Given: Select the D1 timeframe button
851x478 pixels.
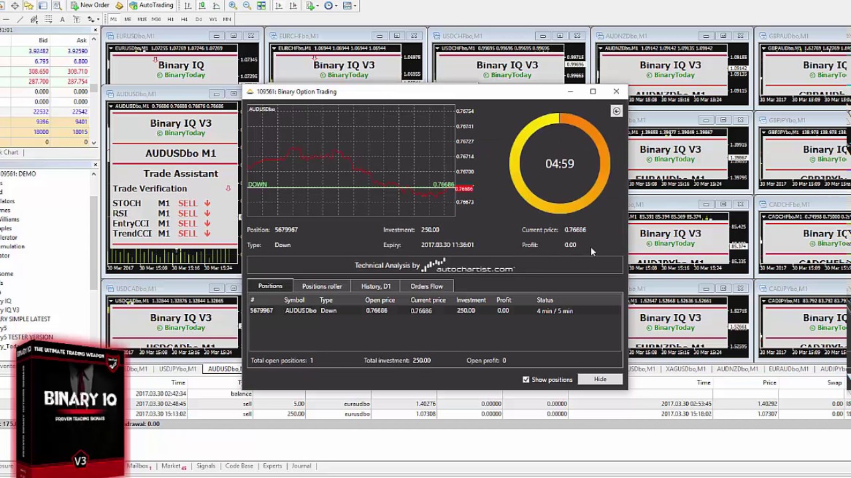Looking at the screenshot, I should [x=199, y=19].
